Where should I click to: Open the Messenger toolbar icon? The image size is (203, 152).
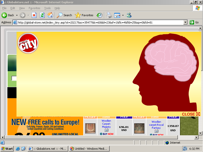tap(129, 15)
